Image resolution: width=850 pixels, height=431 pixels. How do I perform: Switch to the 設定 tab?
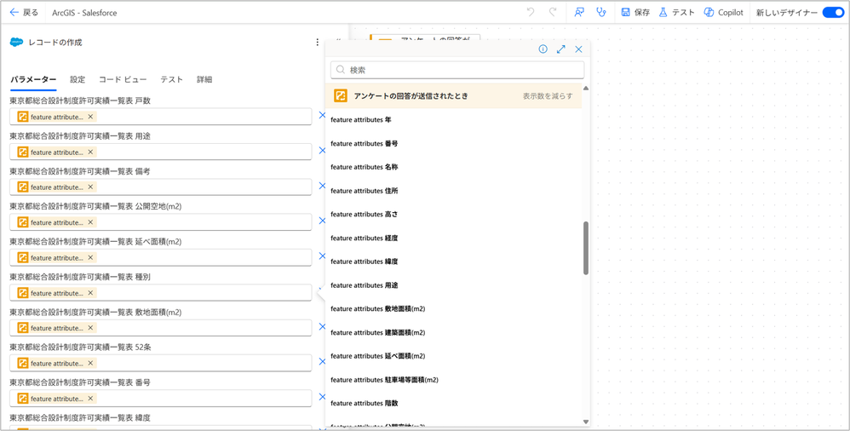tap(78, 79)
